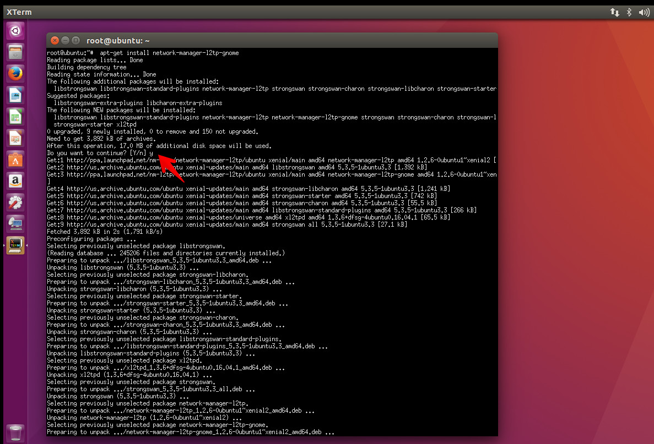This screenshot has width=654, height=444.
Task: Click the 'Unpacking strongswan-libcharon' line
Action: pyautogui.click(x=134, y=289)
